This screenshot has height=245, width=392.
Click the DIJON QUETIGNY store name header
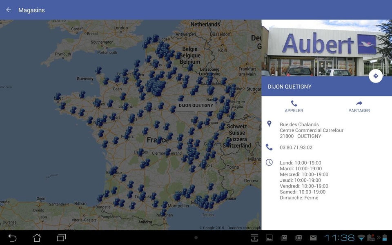coord(290,87)
